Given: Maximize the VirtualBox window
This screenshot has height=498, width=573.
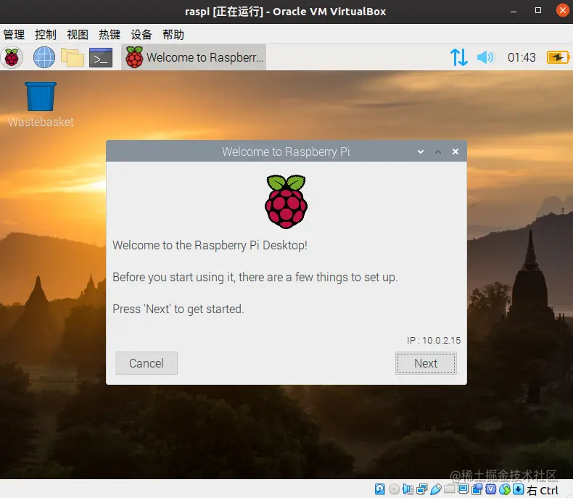Looking at the screenshot, I should click(x=538, y=11).
